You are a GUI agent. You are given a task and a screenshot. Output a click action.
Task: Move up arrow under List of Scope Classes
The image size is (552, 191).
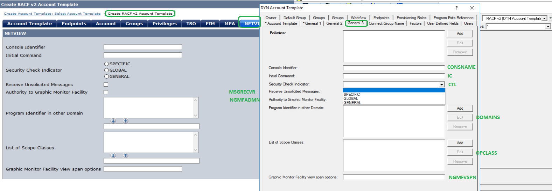pyautogui.click(x=125, y=155)
